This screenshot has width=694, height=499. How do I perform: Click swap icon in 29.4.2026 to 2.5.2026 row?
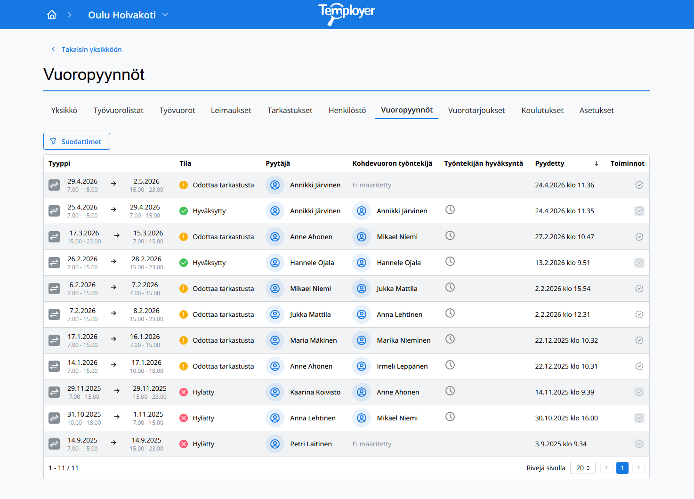click(x=54, y=185)
